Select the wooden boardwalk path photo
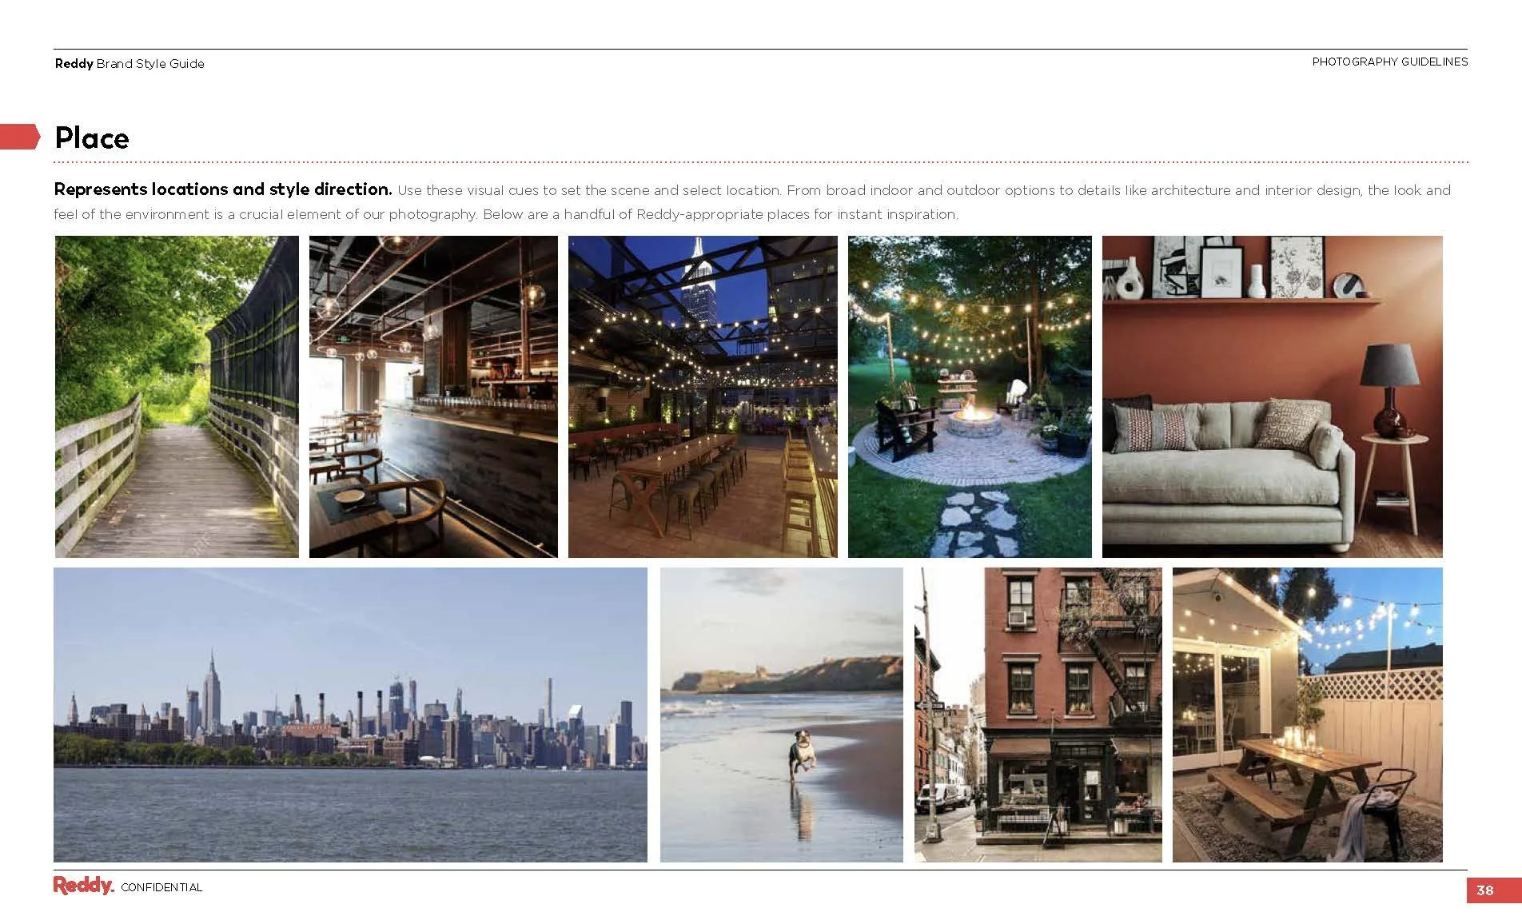Viewport: 1522px width, 924px height. (177, 396)
